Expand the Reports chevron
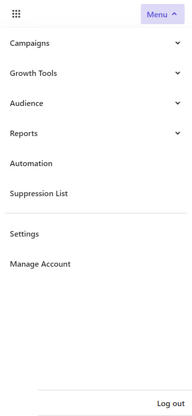 (178, 133)
